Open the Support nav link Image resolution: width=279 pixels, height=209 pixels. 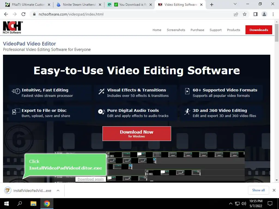click(x=216, y=30)
